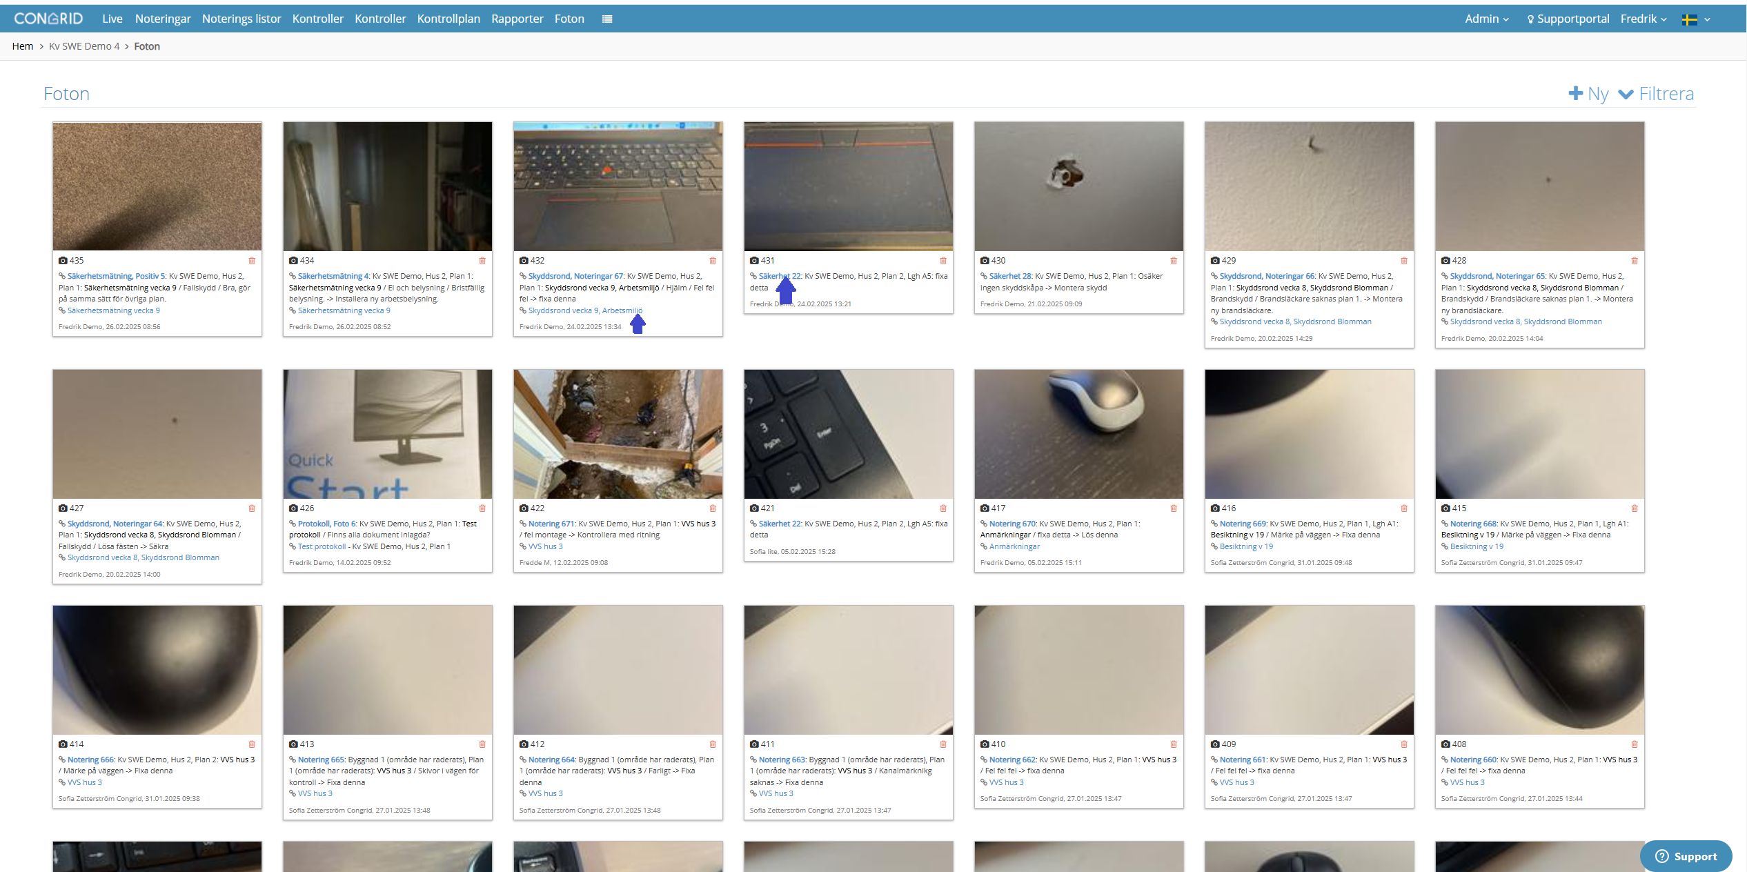This screenshot has height=872, width=1747.
Task: Add a new photo with Ny button
Action: click(x=1588, y=94)
